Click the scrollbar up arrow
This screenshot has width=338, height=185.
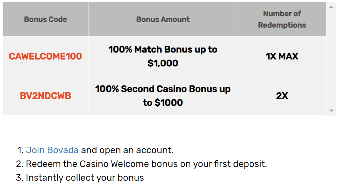[331, 7]
